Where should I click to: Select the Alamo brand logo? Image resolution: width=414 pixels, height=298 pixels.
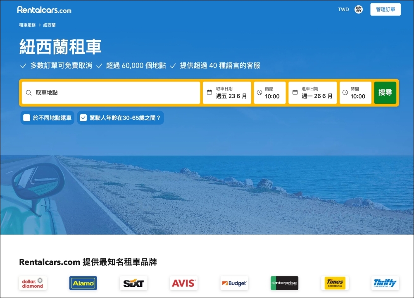83,283
